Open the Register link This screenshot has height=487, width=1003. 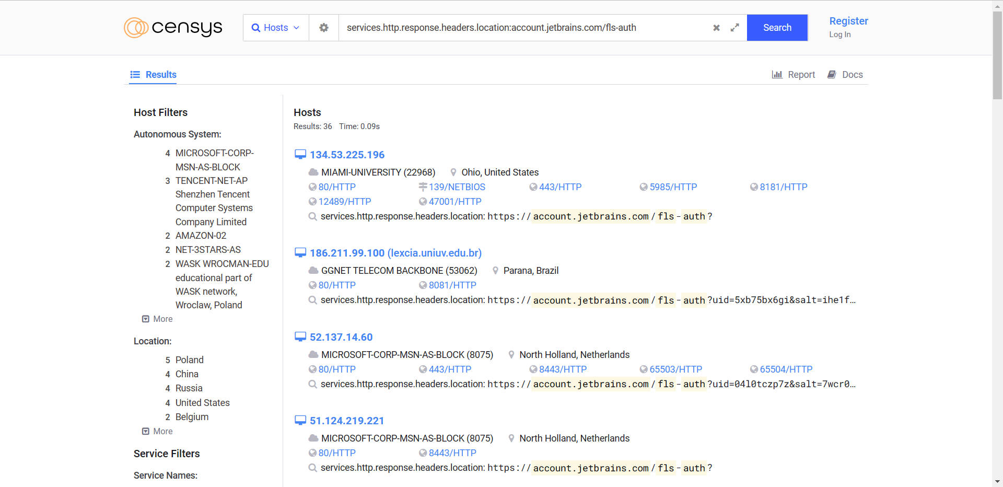pos(848,21)
